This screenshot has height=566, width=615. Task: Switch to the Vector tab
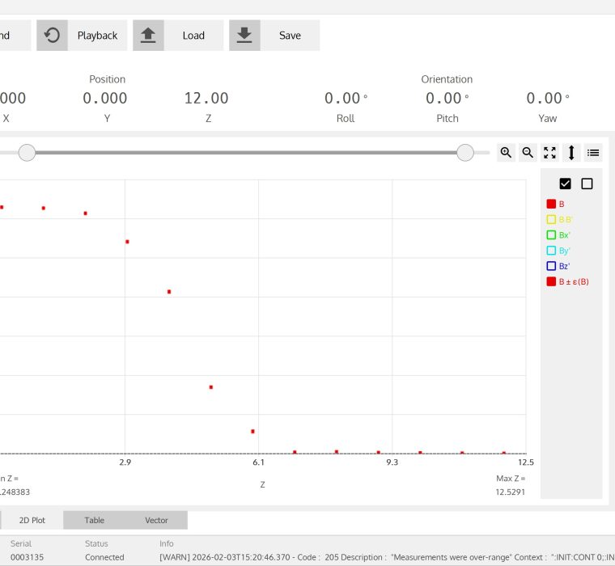pos(156,520)
